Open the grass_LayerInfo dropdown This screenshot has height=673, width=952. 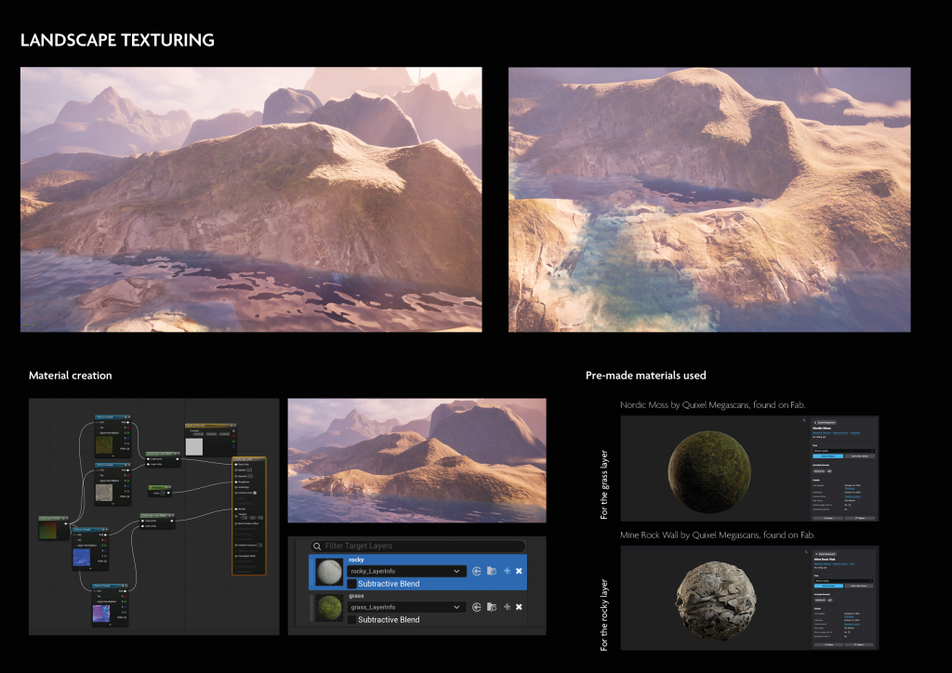(406, 607)
